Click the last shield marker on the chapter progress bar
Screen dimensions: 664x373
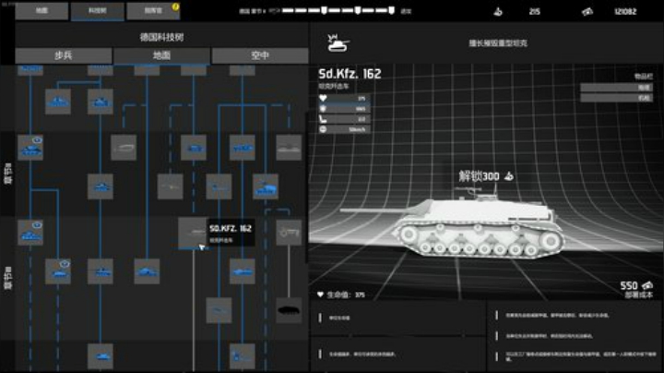coord(391,10)
